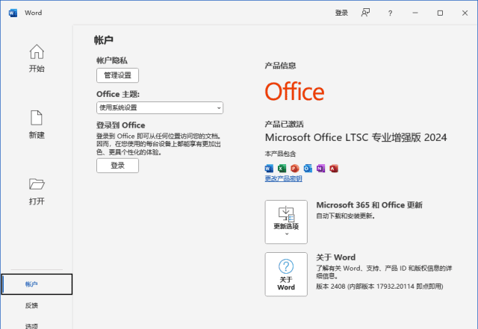
Task: Open the 开始 home page
Action: (x=37, y=58)
